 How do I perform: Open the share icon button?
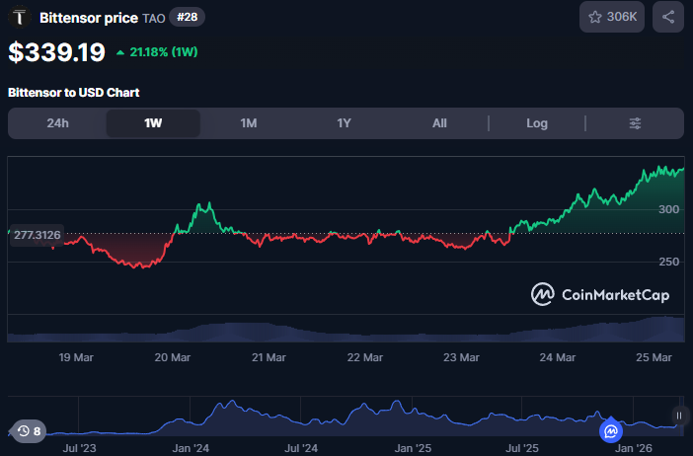(667, 17)
